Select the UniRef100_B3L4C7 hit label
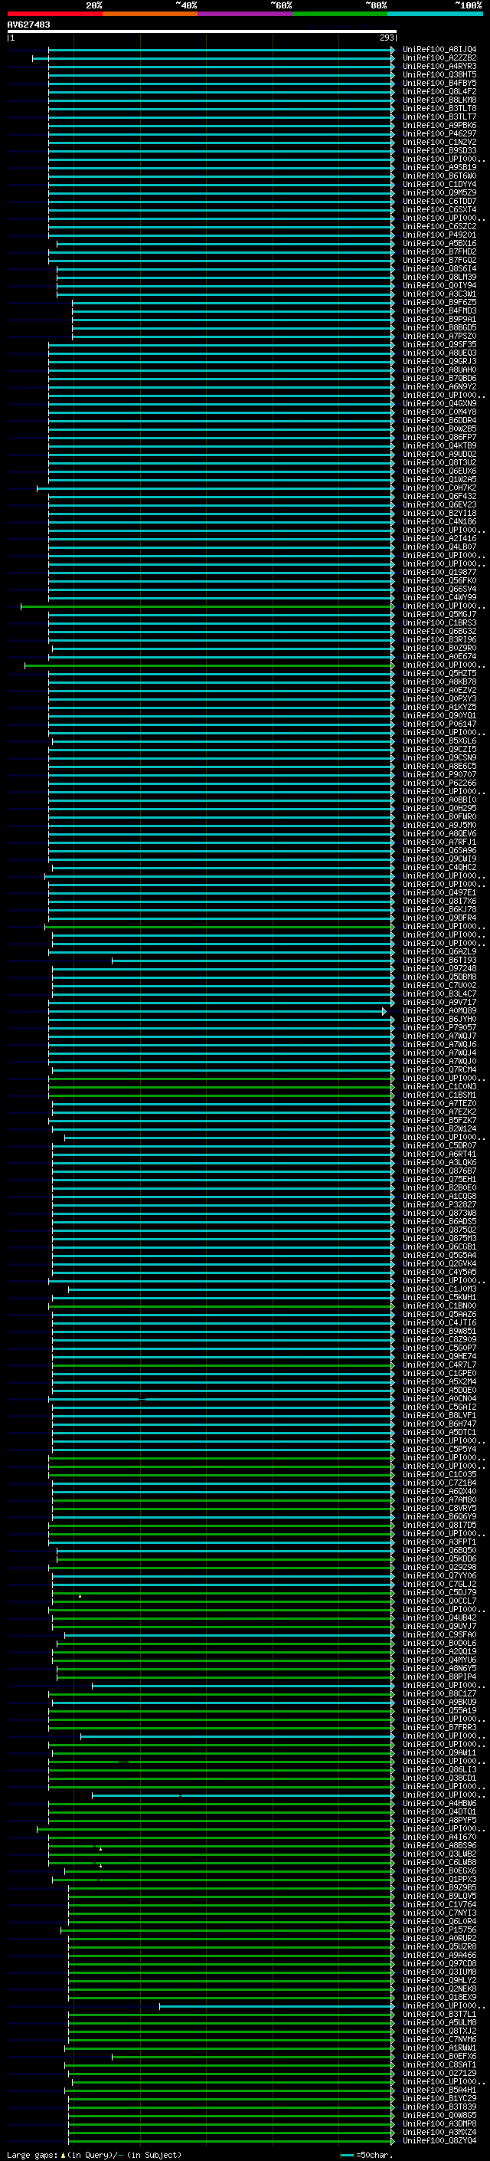The height and width of the screenshot is (2161, 490). [439, 994]
